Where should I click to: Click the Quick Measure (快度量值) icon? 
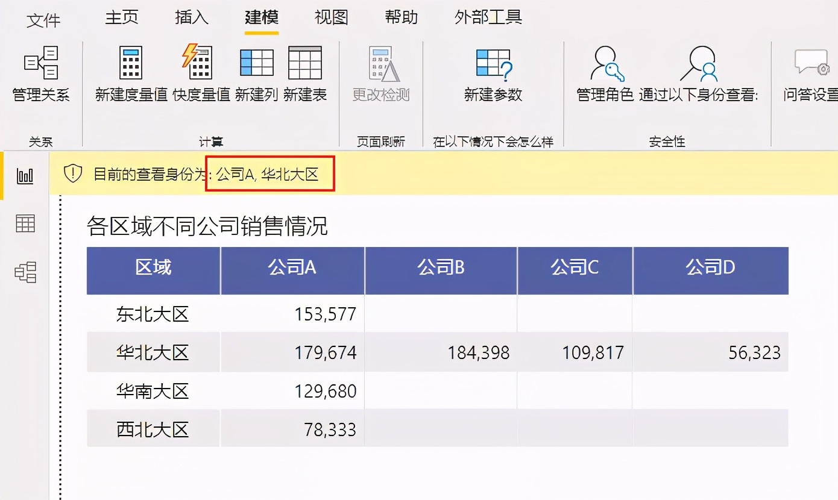click(197, 61)
